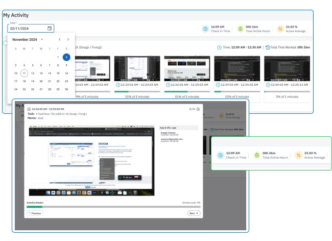332x241 pixels.
Task: Close the screenshot detail popup with X icon
Action: [x=198, y=109]
